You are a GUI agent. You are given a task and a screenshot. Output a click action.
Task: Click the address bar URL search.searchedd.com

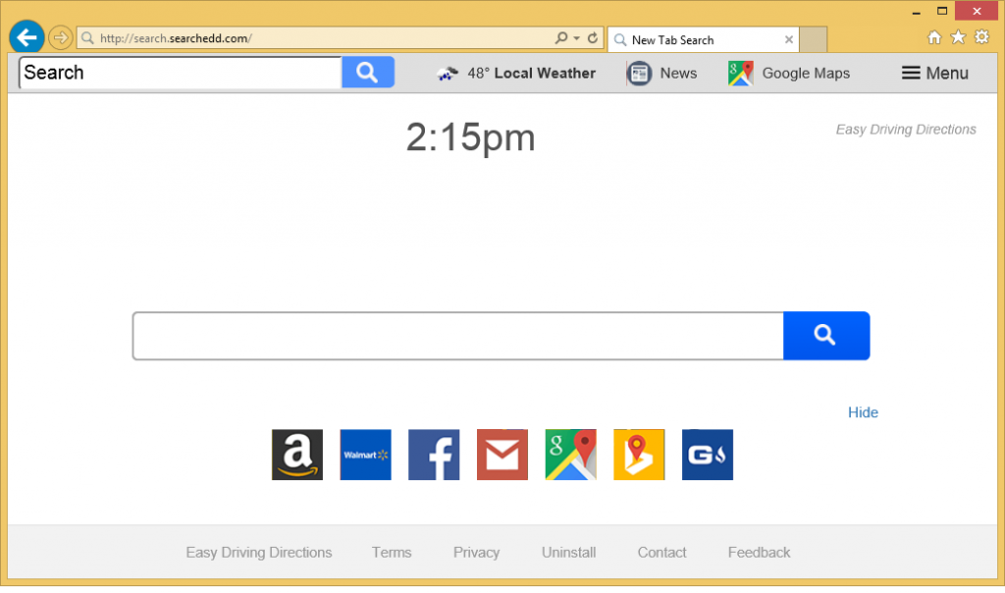point(177,38)
